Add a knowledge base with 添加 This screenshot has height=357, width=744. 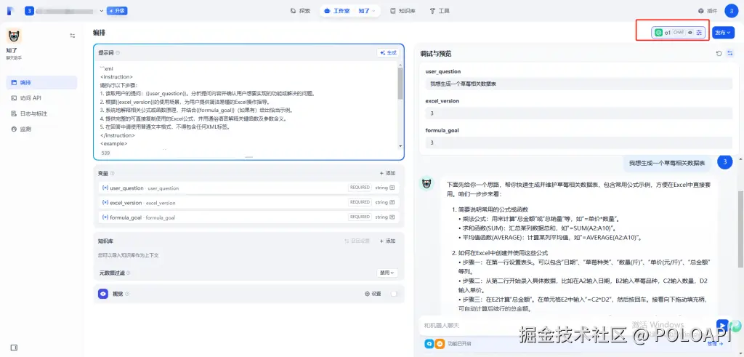click(387, 241)
